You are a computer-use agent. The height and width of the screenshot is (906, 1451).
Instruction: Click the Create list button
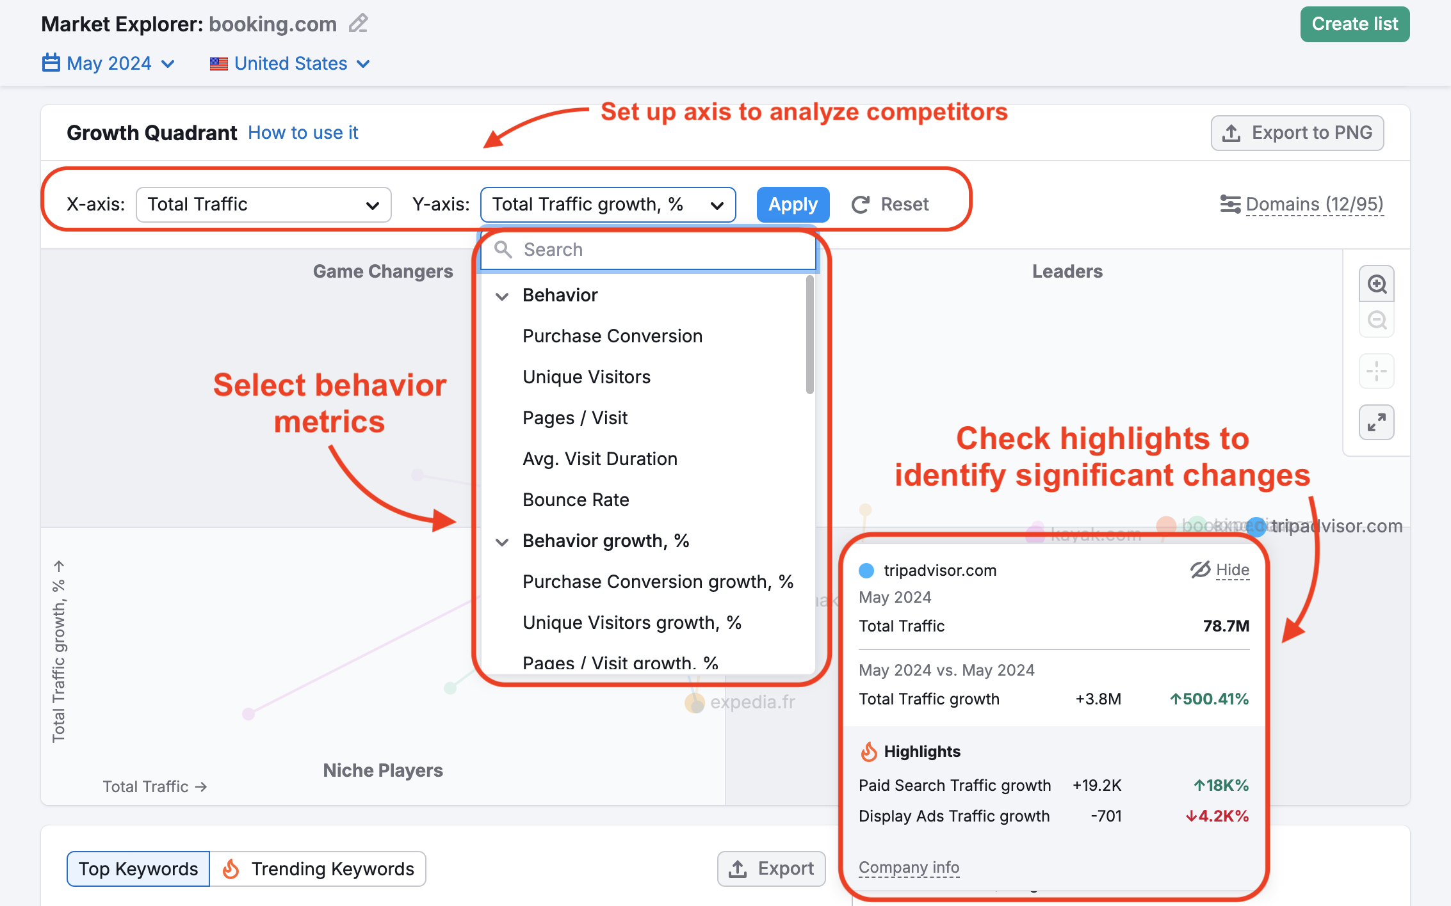pyautogui.click(x=1355, y=24)
